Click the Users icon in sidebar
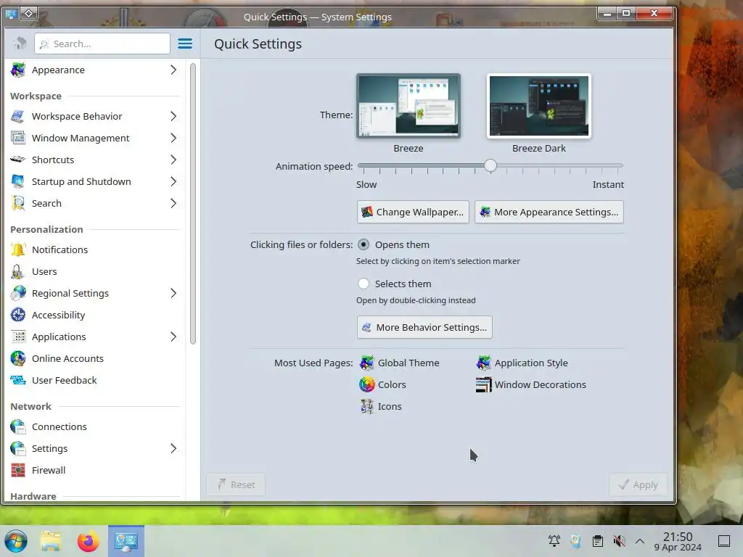Viewport: 743px width, 557px height. pyautogui.click(x=18, y=271)
